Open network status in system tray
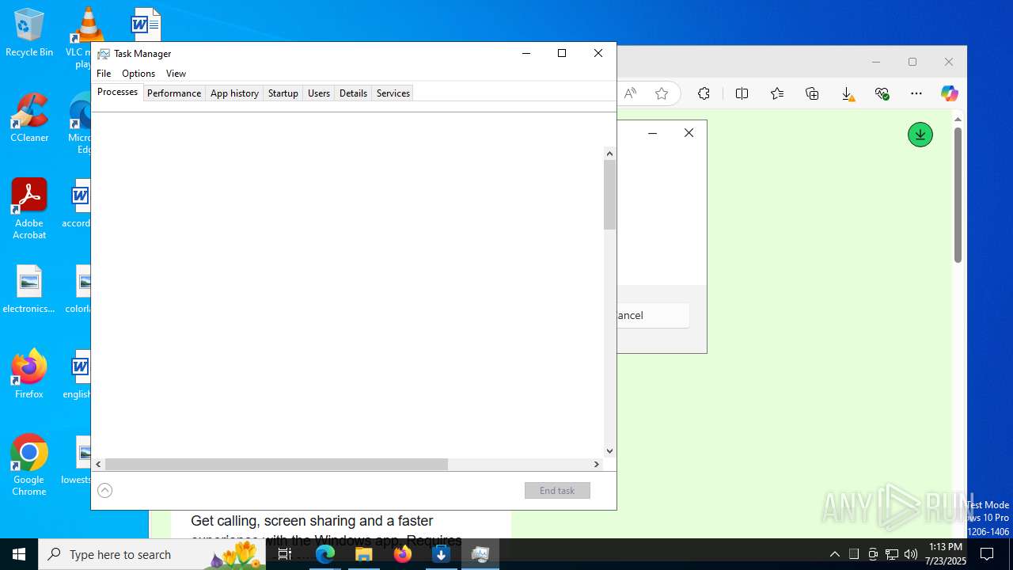The width and height of the screenshot is (1013, 570). click(x=892, y=554)
